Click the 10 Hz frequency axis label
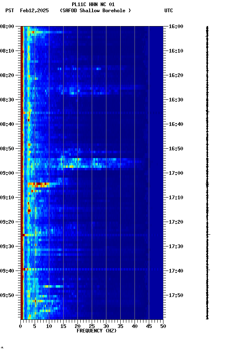The height and width of the screenshot is (352, 225). (49, 326)
